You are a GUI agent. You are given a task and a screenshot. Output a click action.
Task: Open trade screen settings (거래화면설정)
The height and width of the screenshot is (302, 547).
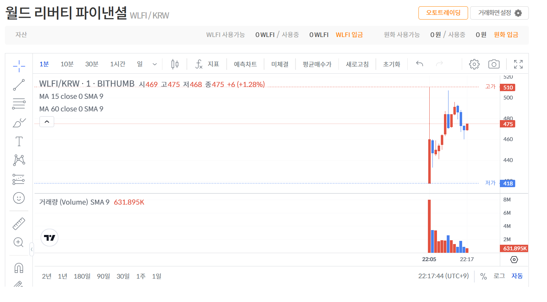pyautogui.click(x=499, y=13)
